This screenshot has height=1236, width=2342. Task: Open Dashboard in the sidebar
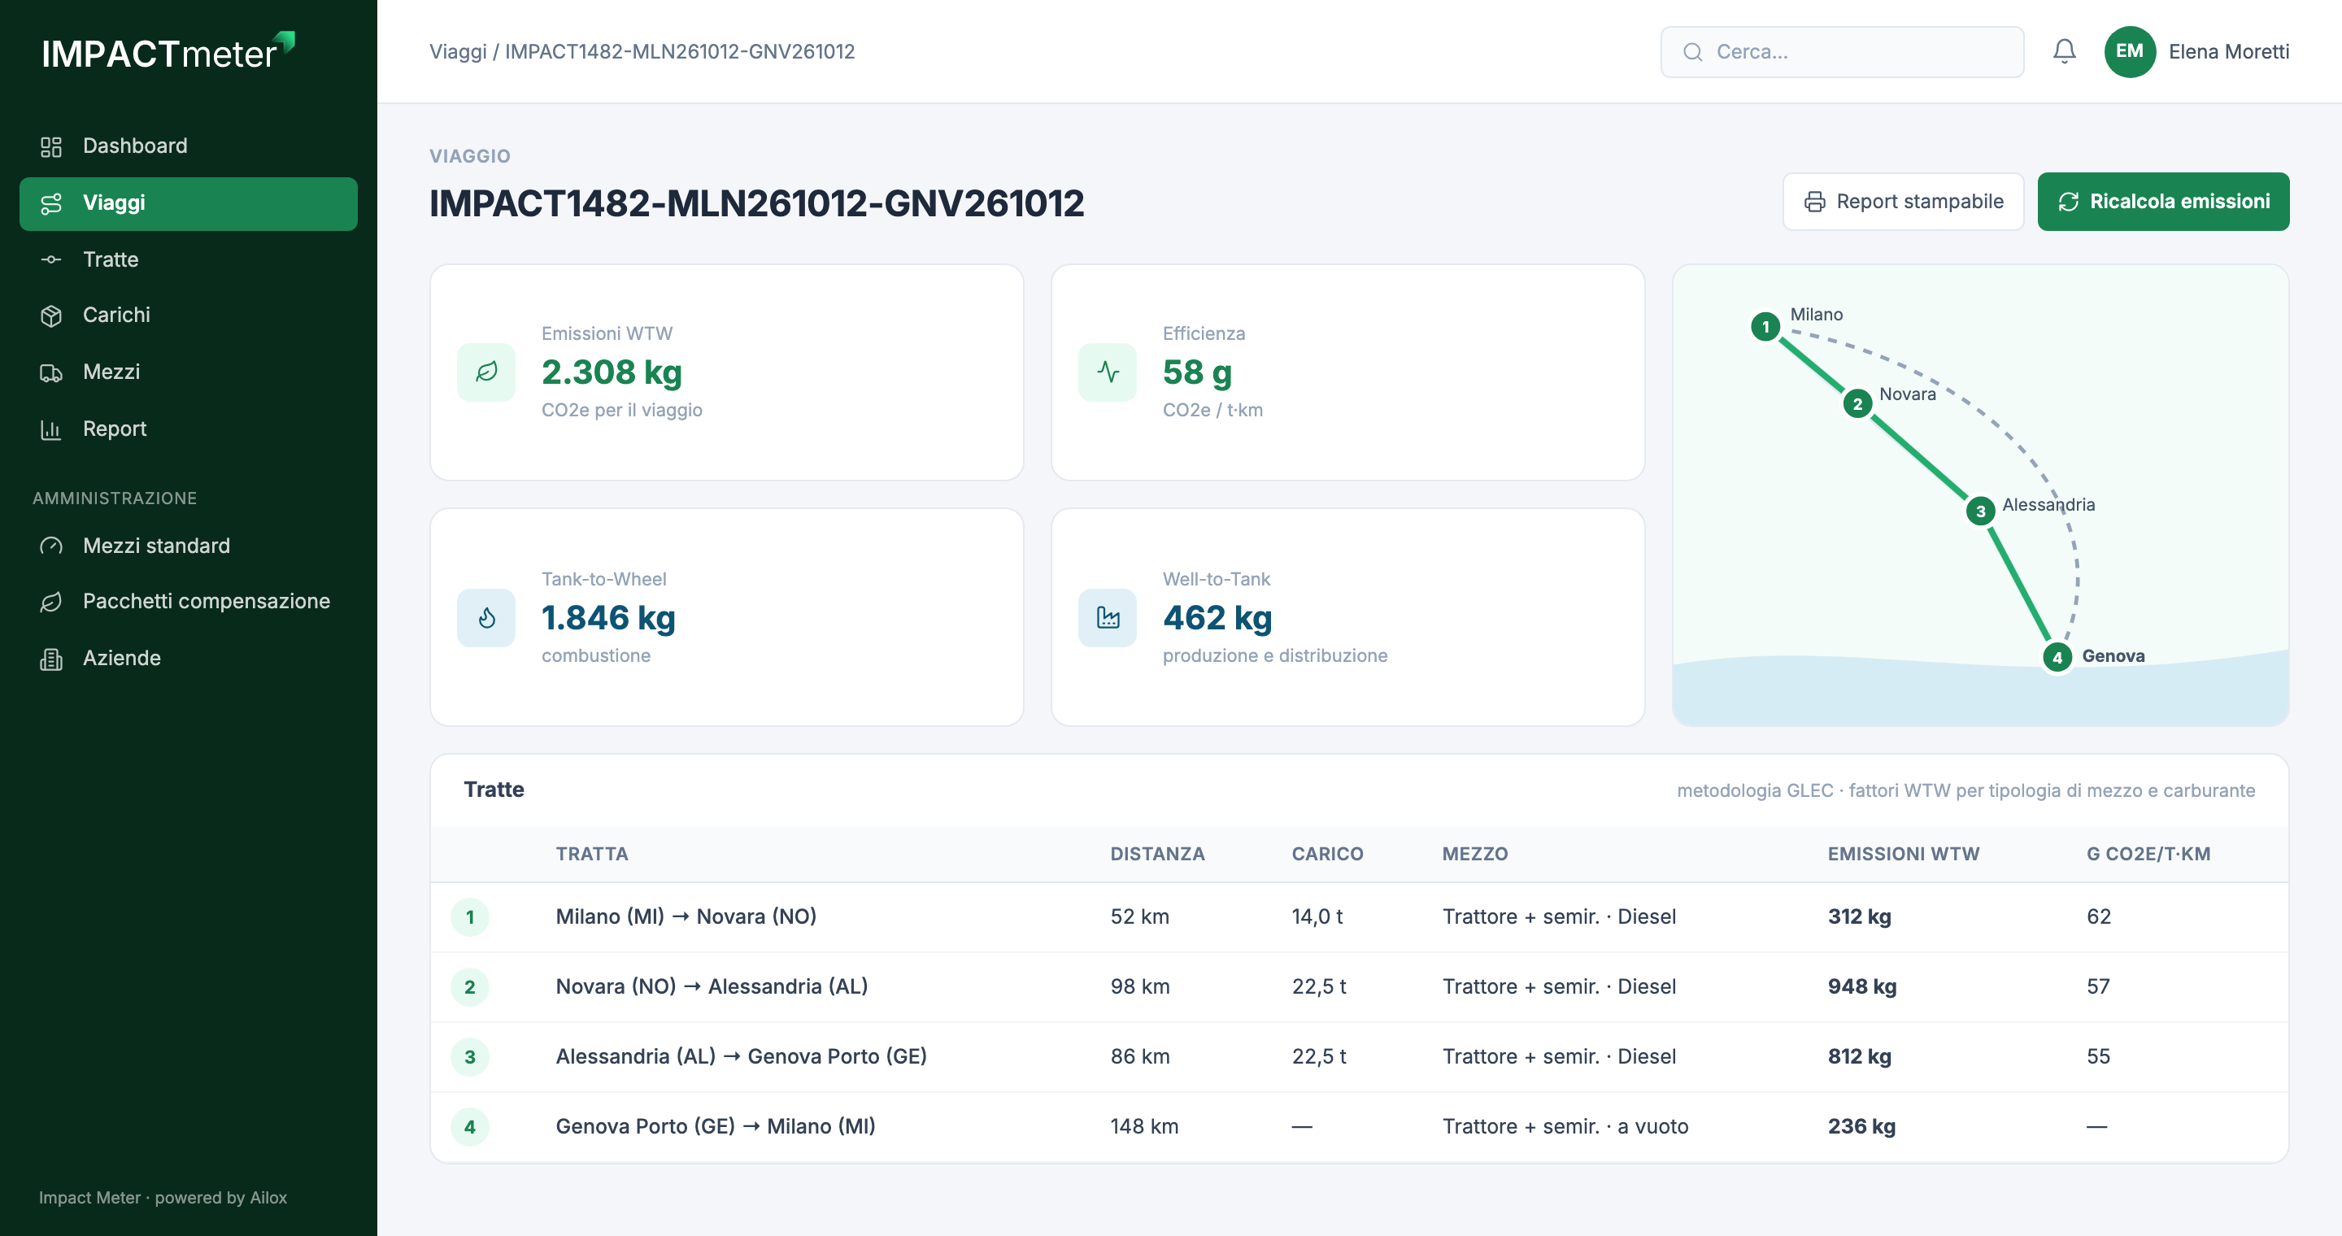(x=188, y=146)
